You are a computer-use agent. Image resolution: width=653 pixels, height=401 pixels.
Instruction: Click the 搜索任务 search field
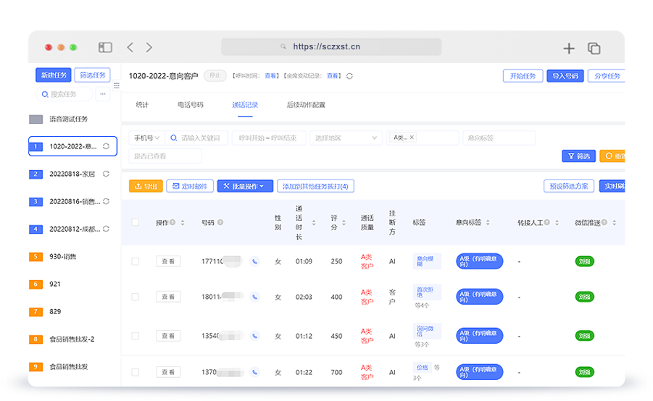pos(65,94)
